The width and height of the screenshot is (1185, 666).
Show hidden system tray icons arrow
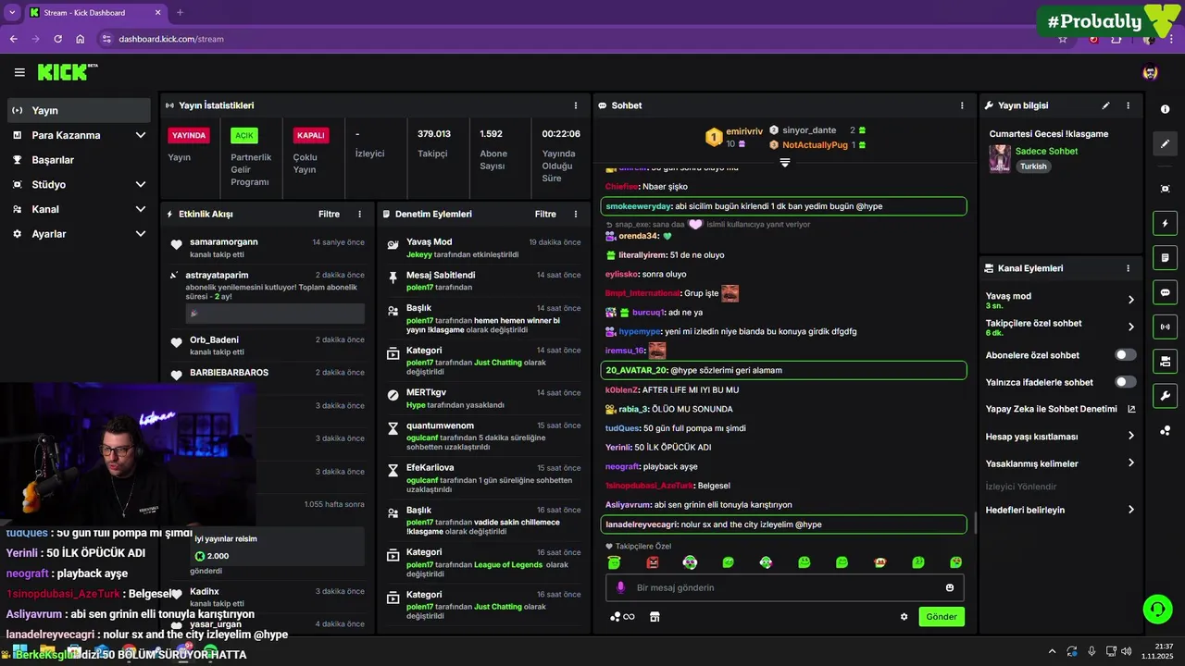tap(1052, 651)
